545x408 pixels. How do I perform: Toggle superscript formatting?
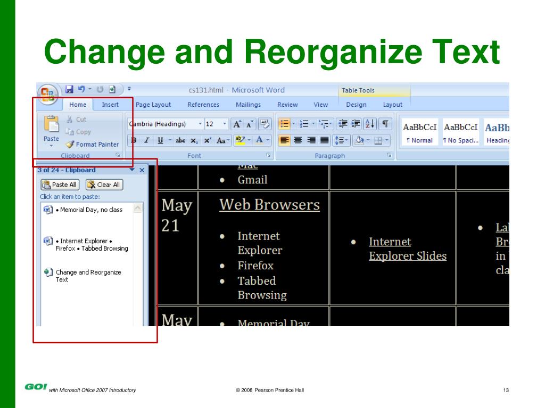(x=208, y=140)
